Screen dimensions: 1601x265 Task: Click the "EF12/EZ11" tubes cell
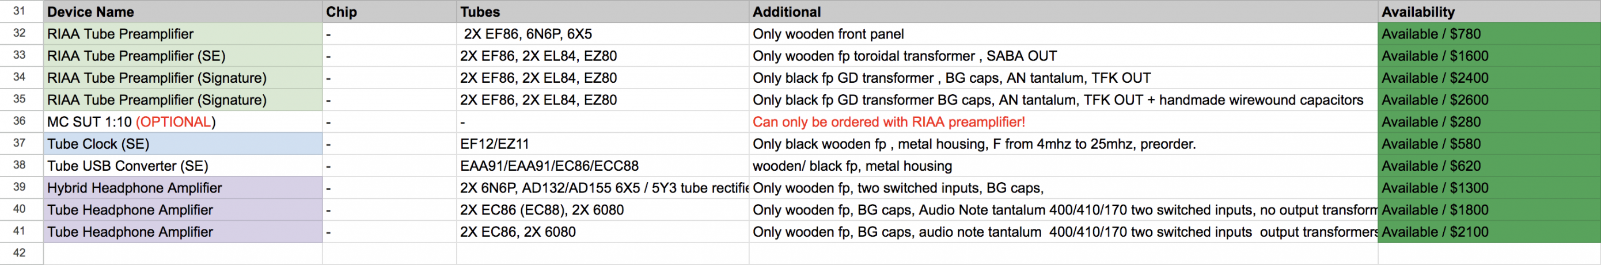602,144
